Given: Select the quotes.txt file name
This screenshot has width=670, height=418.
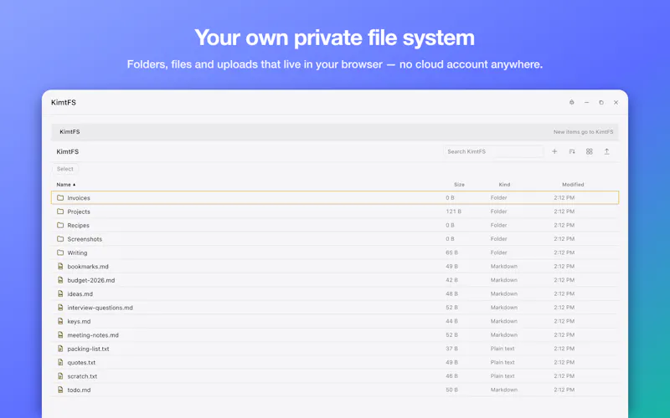Looking at the screenshot, I should pyautogui.click(x=81, y=362).
